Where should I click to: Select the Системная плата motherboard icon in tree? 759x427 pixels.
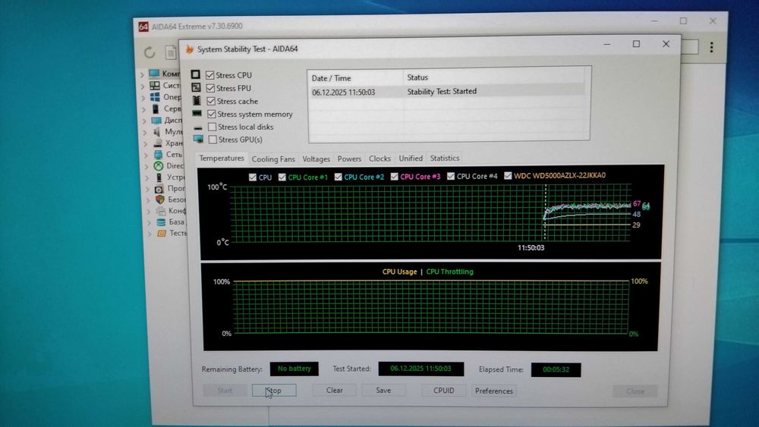coord(155,85)
